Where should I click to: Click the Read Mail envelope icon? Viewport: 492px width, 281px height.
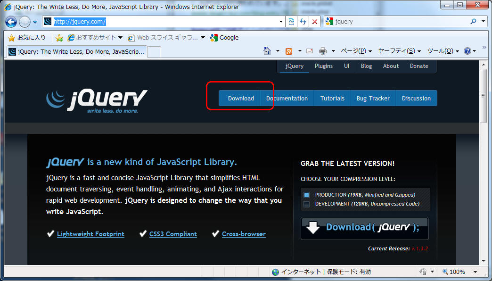310,51
